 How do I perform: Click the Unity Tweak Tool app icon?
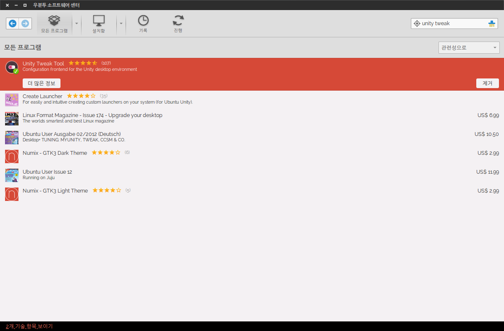[x=12, y=68]
